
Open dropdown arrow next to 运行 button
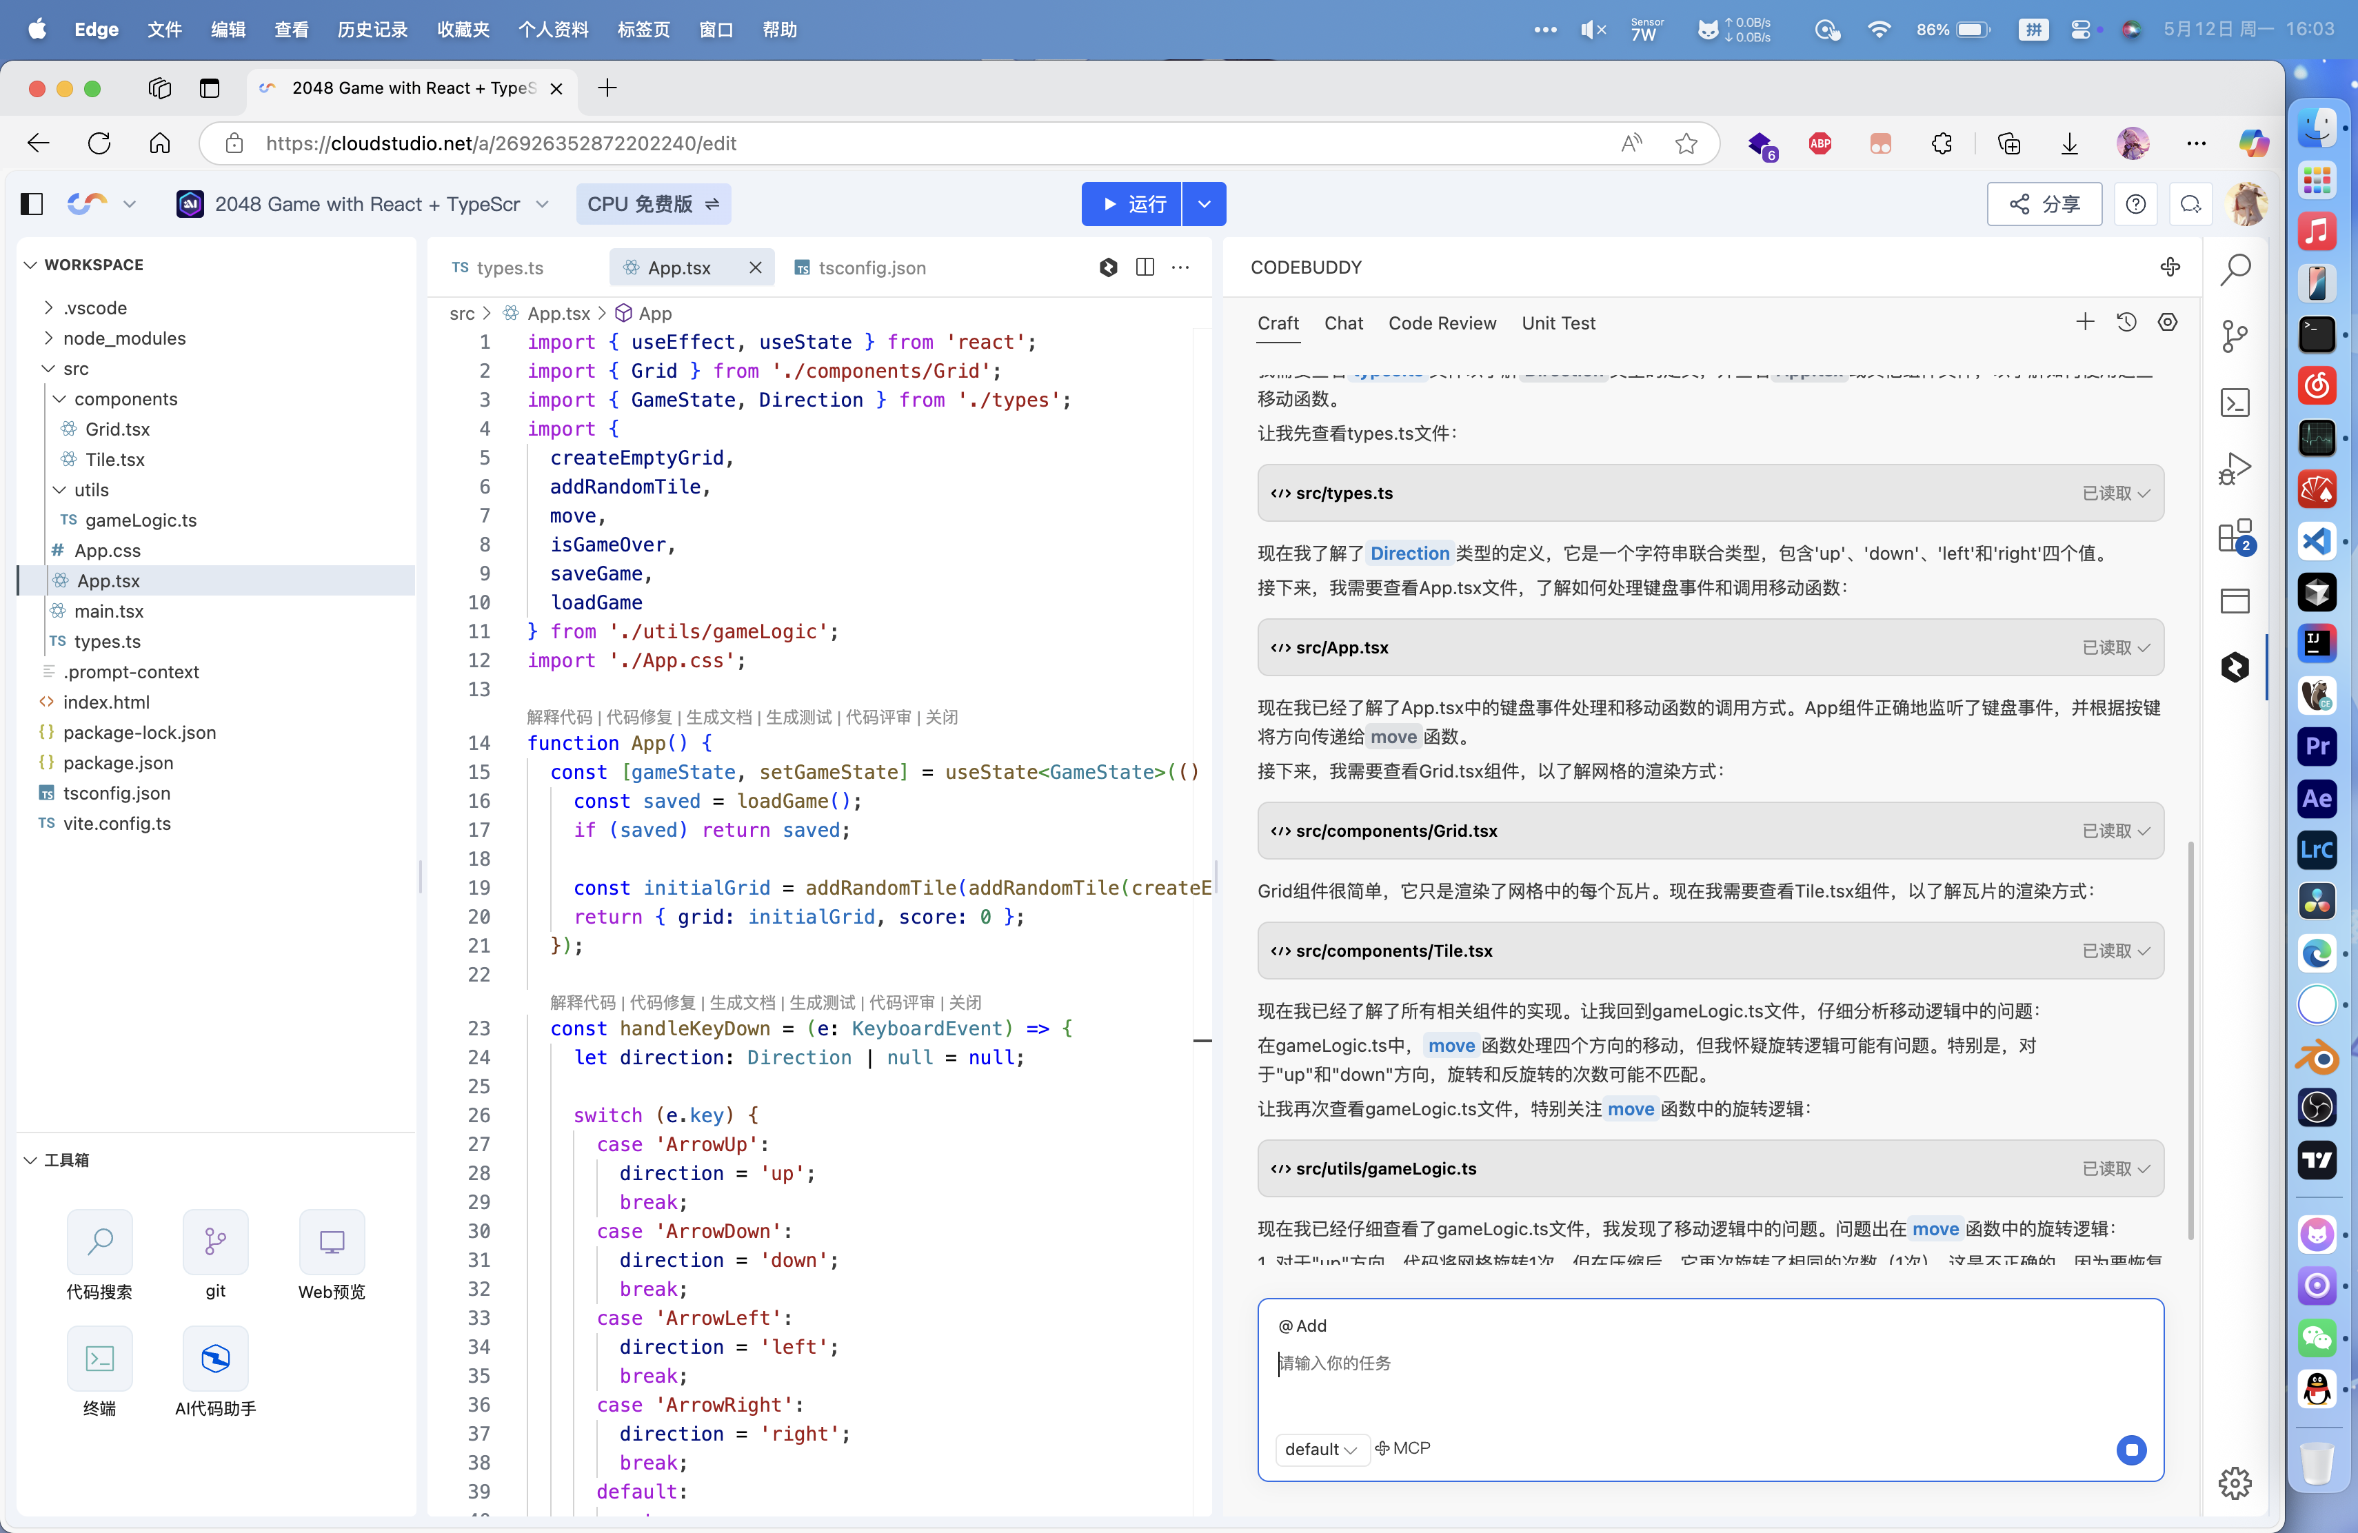point(1204,204)
